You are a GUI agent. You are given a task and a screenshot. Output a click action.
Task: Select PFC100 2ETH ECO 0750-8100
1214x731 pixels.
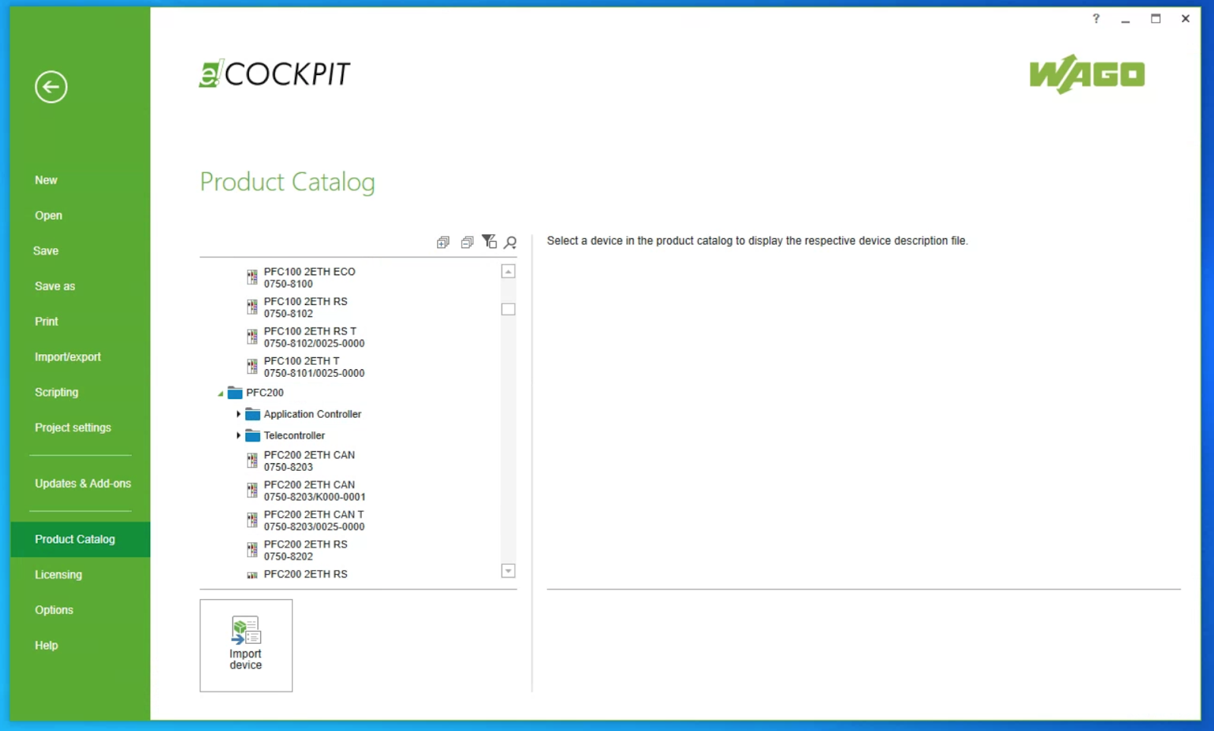pyautogui.click(x=310, y=278)
